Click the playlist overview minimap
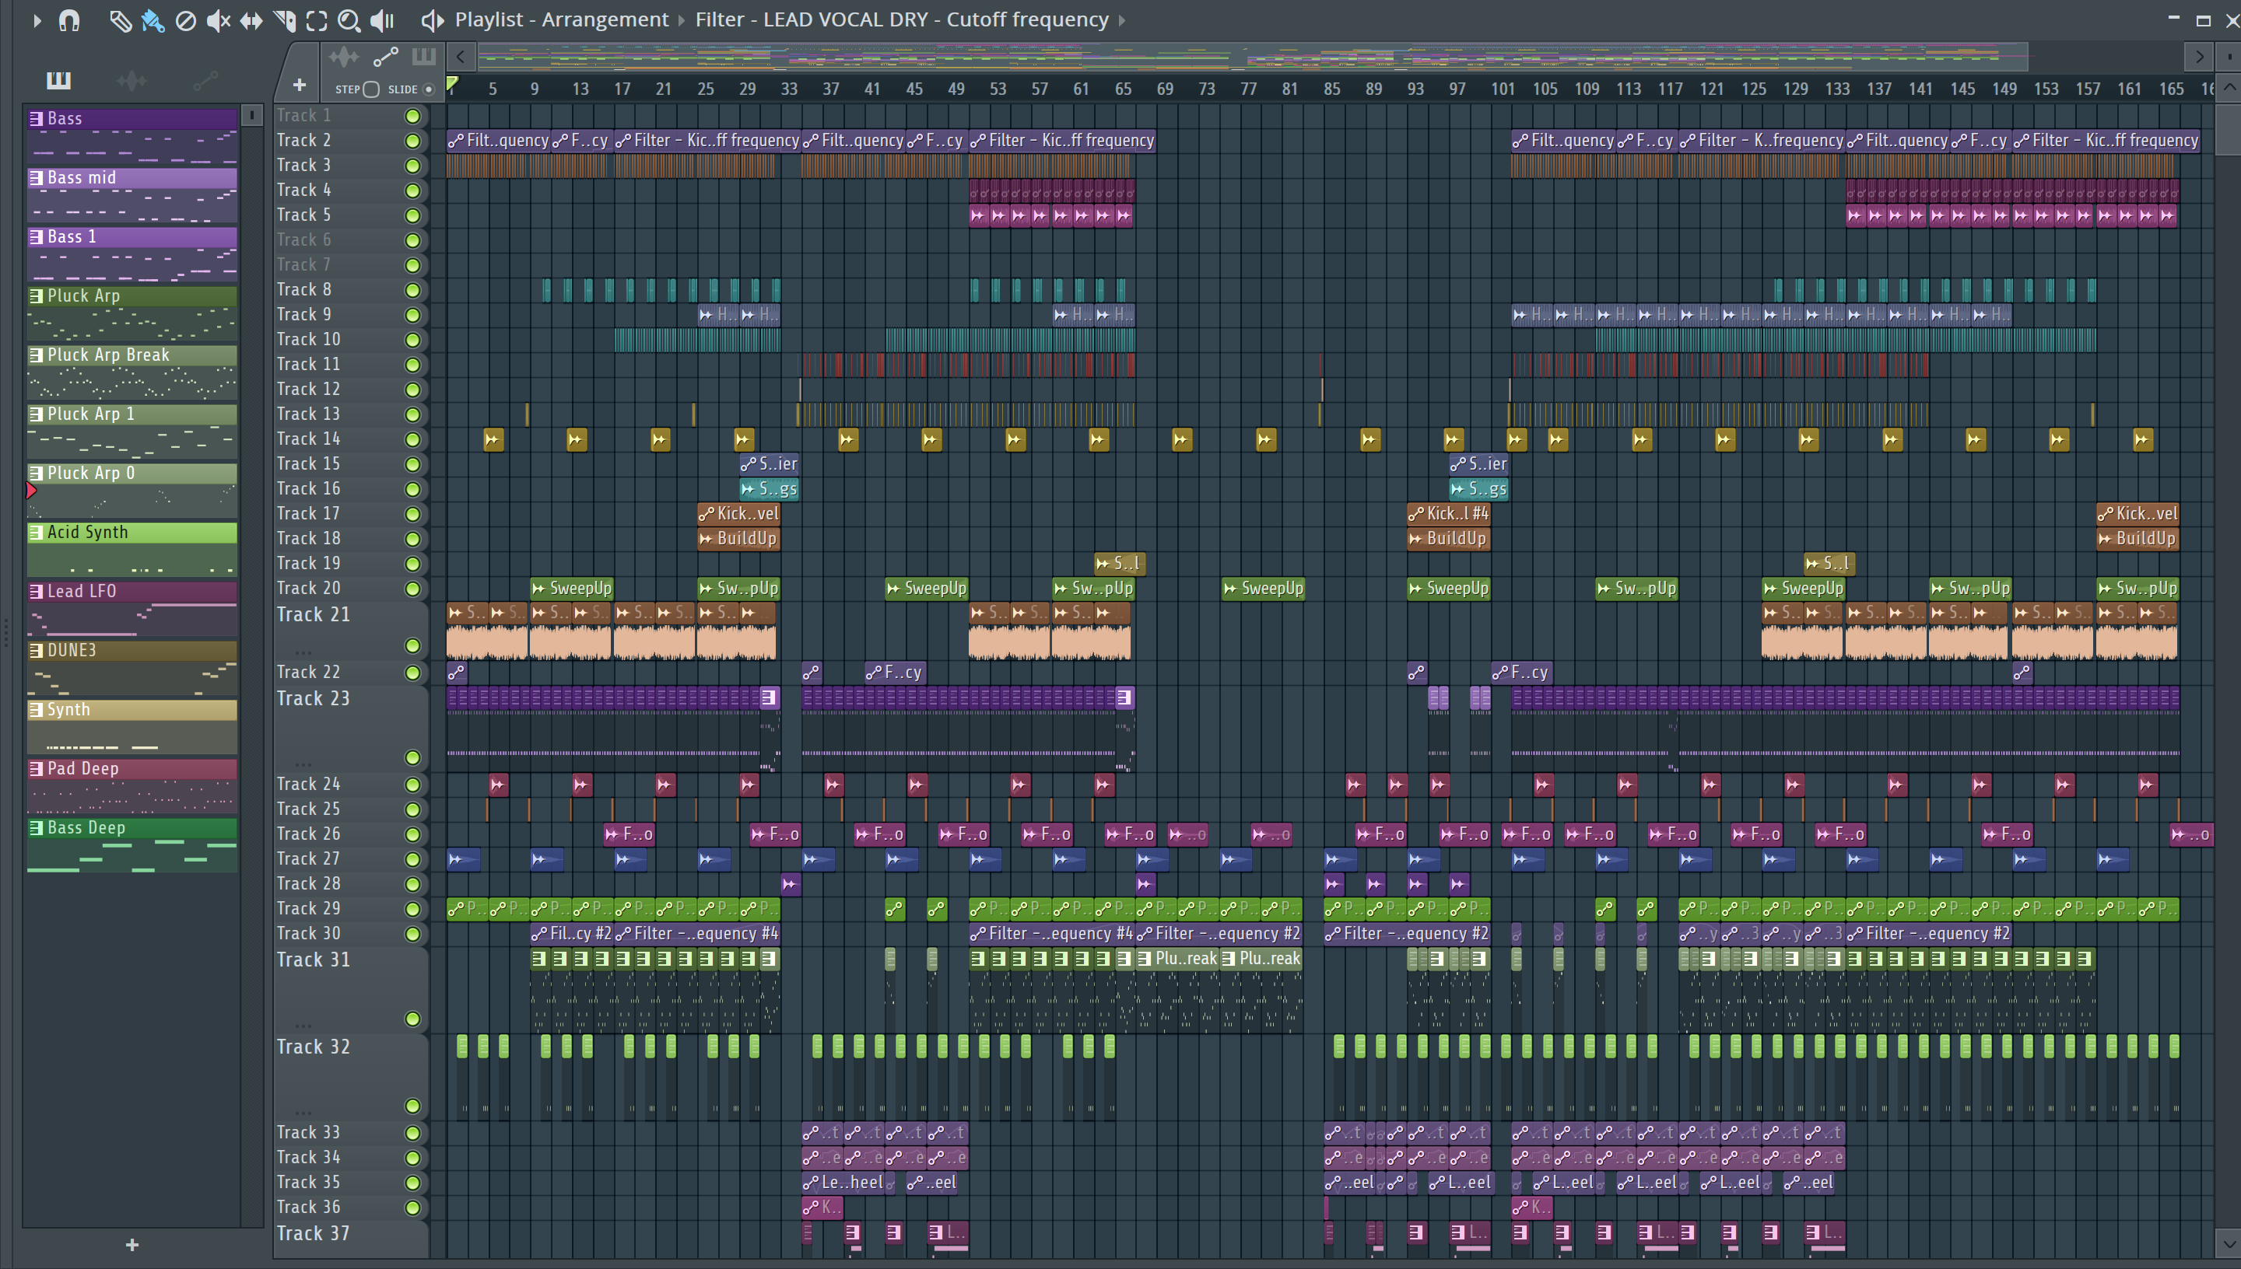 [1252, 58]
